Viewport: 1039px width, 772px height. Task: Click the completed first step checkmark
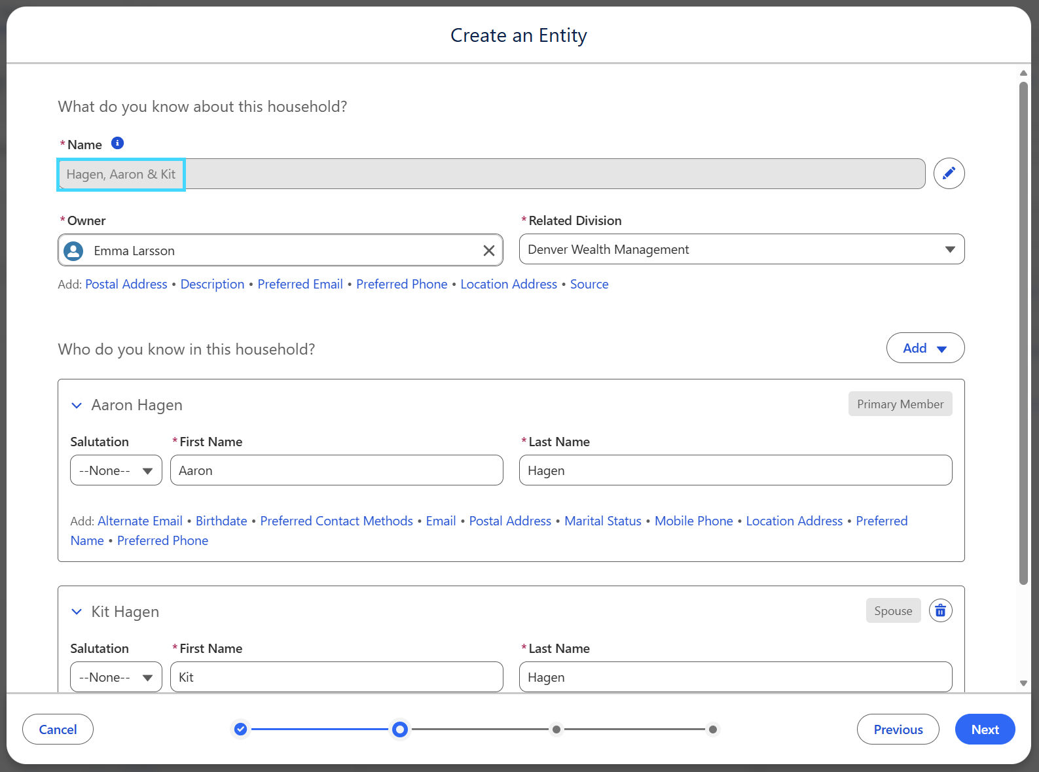pyautogui.click(x=241, y=729)
